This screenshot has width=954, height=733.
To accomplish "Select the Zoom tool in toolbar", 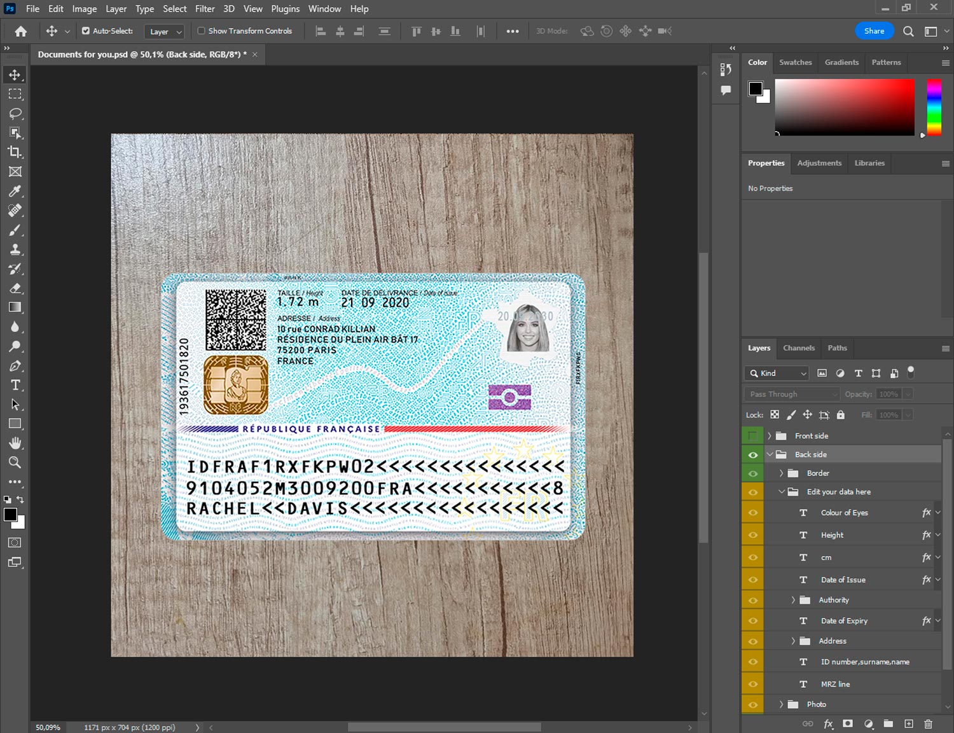I will click(x=15, y=463).
